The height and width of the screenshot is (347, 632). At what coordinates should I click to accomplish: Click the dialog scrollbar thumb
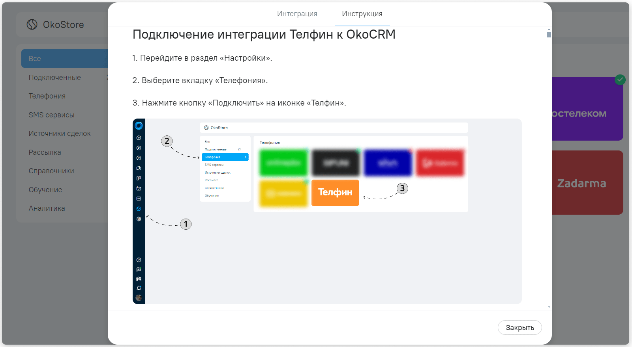pos(549,35)
